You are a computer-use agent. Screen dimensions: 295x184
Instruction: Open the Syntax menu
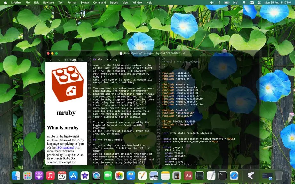click(85, 3)
